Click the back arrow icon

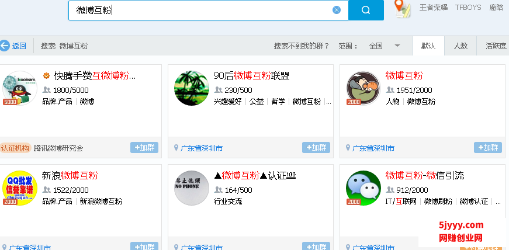click(5, 46)
